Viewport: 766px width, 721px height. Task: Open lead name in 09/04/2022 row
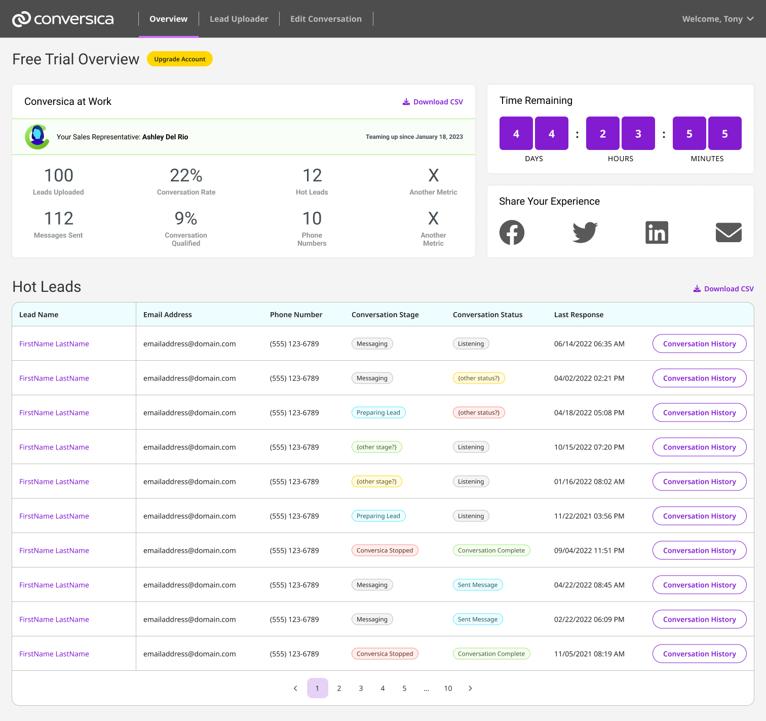(54, 550)
